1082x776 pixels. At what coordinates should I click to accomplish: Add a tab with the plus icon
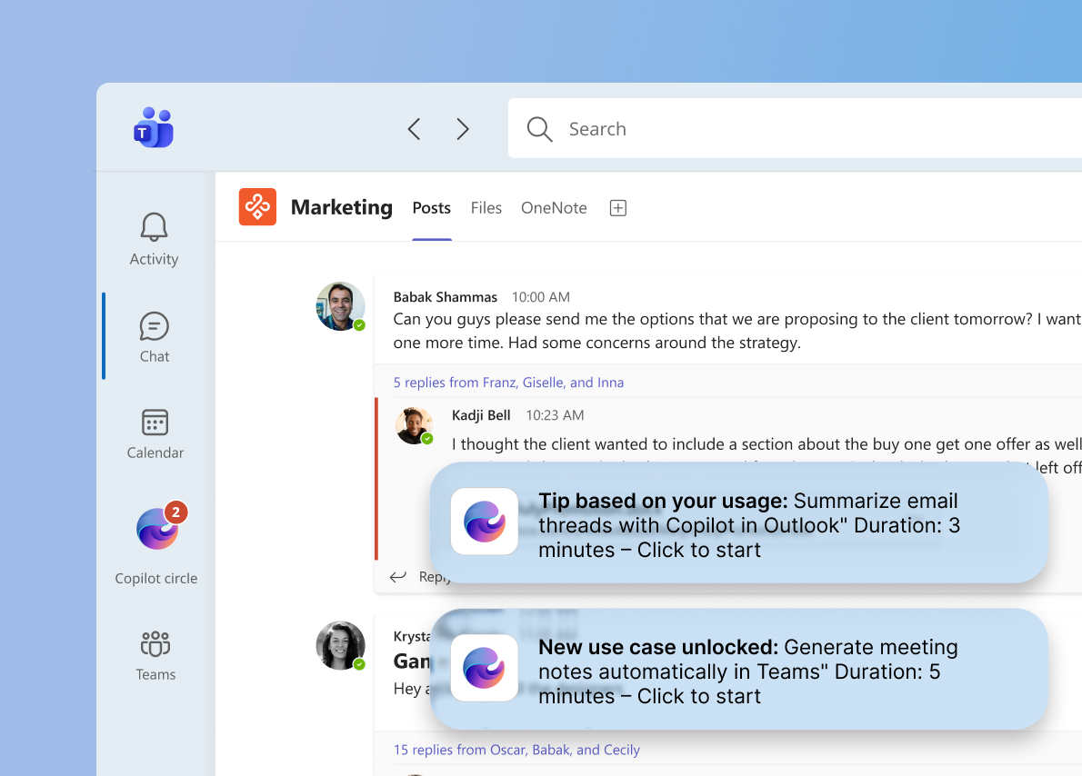pyautogui.click(x=618, y=207)
